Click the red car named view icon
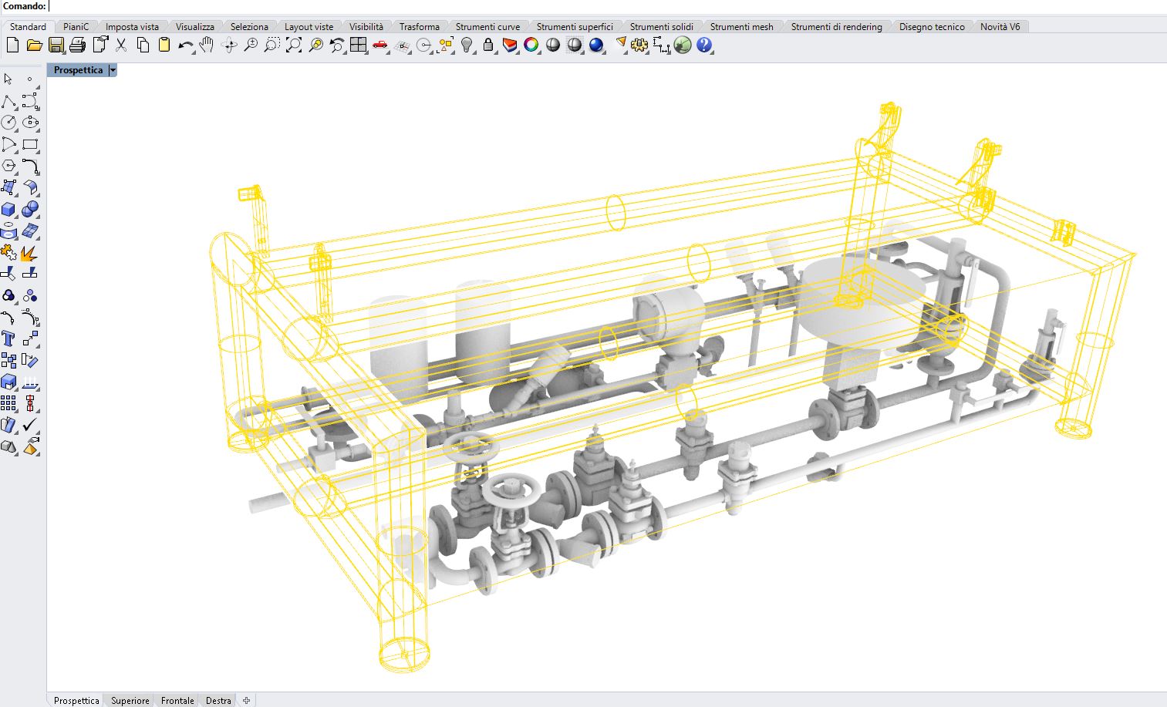This screenshot has height=707, width=1167. point(379,45)
